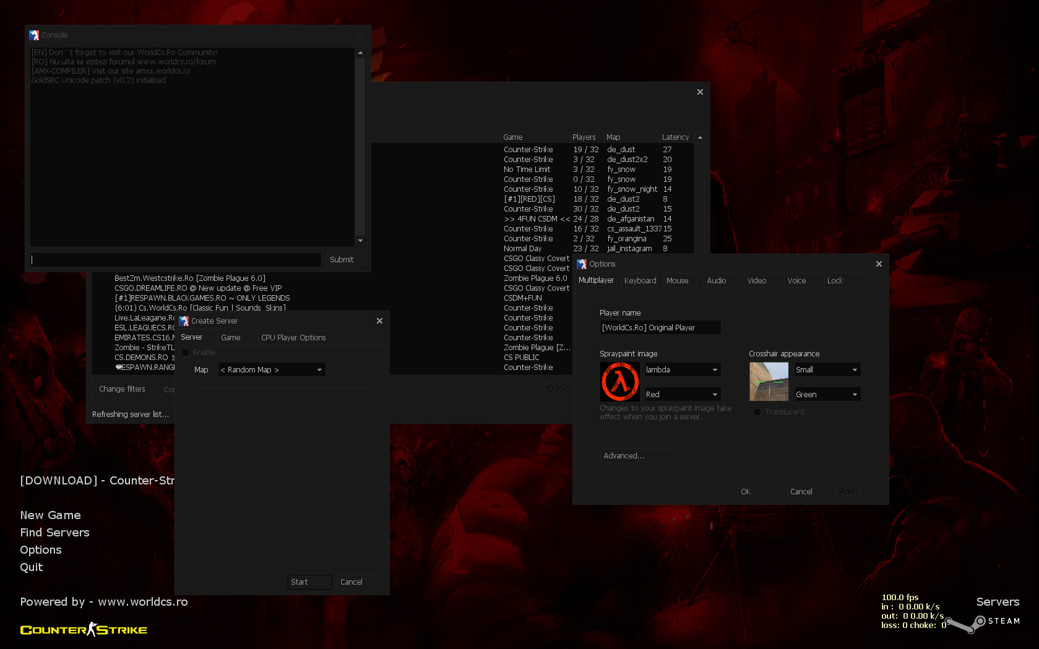
Task: Sort server list by Players column
Action: point(586,137)
